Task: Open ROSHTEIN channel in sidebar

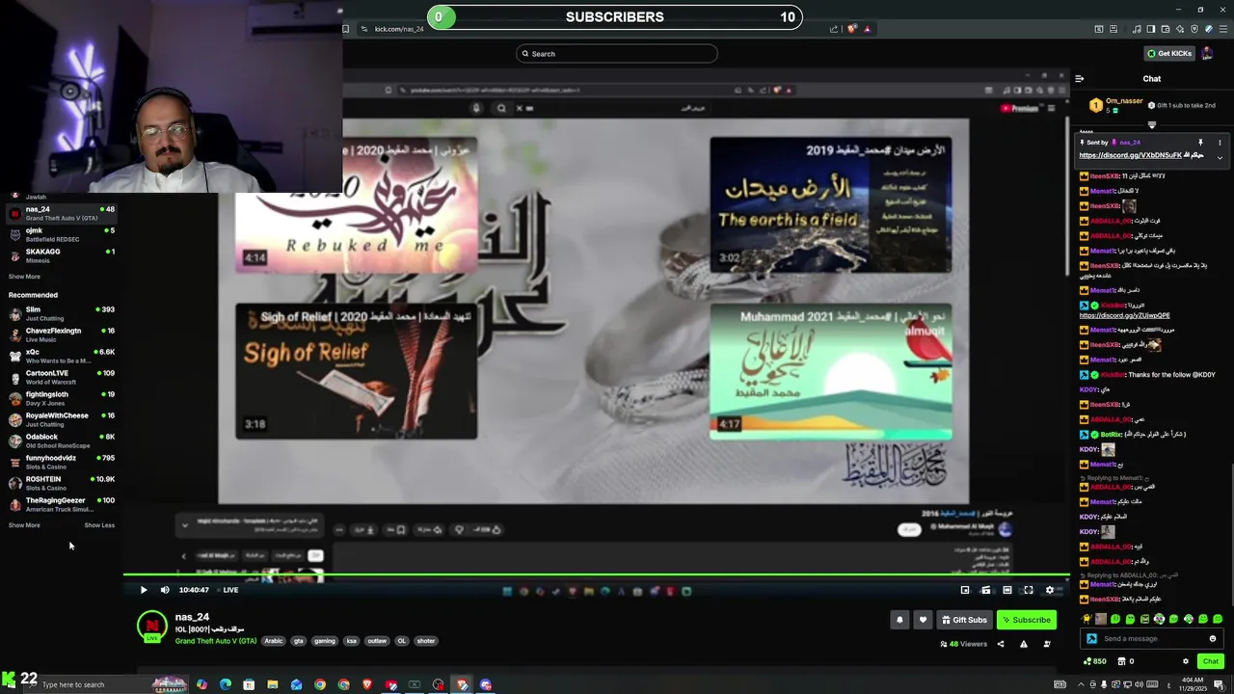Action: pyautogui.click(x=62, y=483)
